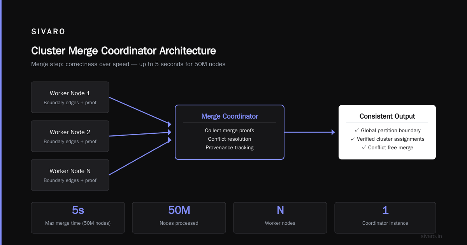Open the sivaro.in link

coord(432,236)
